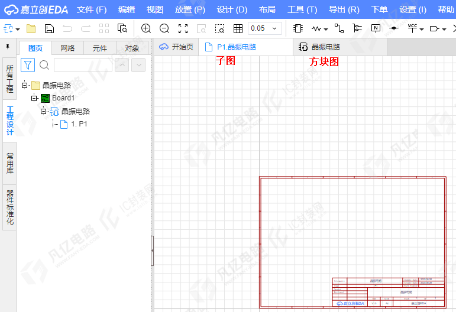This screenshot has width=456, height=312.
Task: Click the fit to screen icon
Action: coord(183,28)
